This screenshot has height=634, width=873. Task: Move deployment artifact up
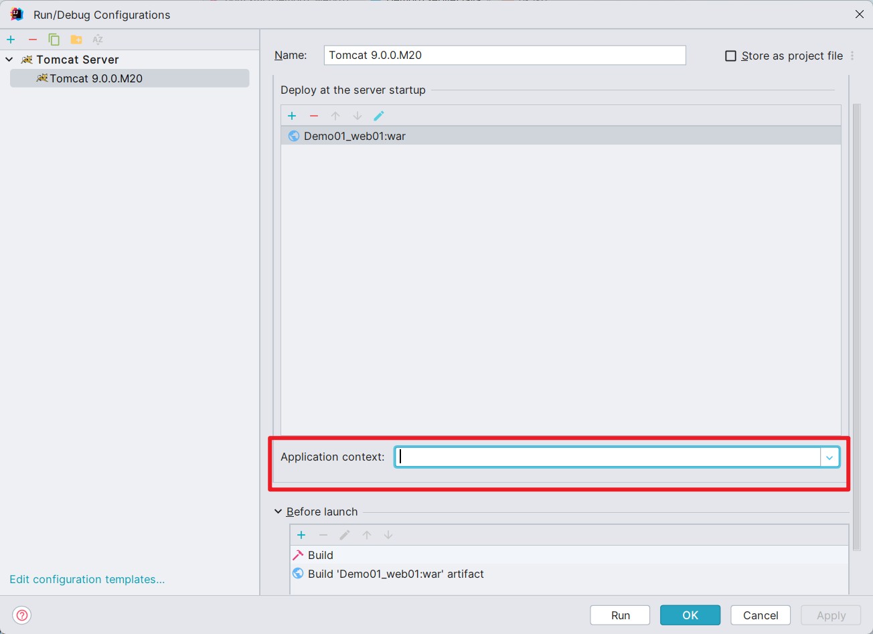tap(335, 116)
